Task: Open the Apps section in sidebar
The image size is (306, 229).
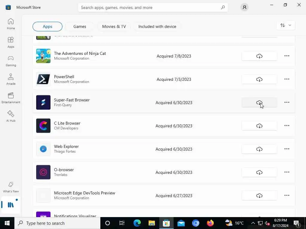Action: point(11,42)
